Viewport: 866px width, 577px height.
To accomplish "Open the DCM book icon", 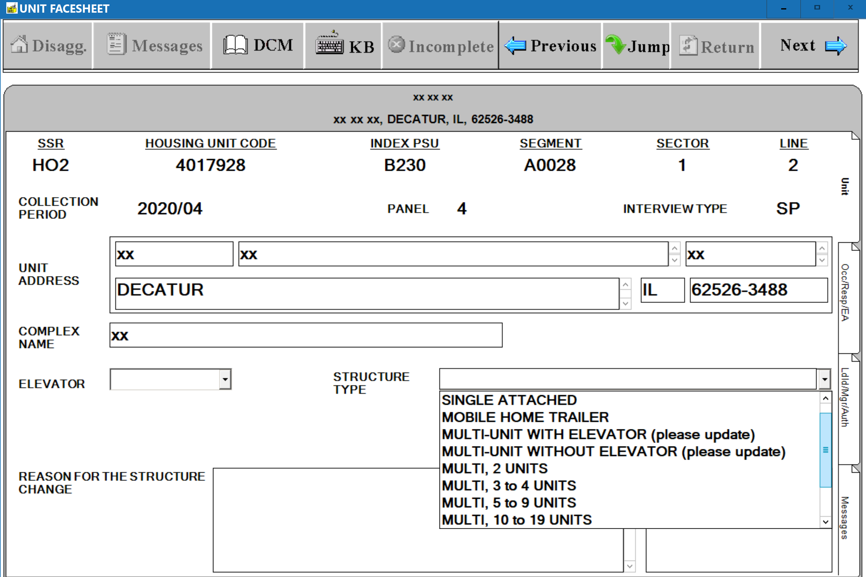I will pyautogui.click(x=235, y=45).
